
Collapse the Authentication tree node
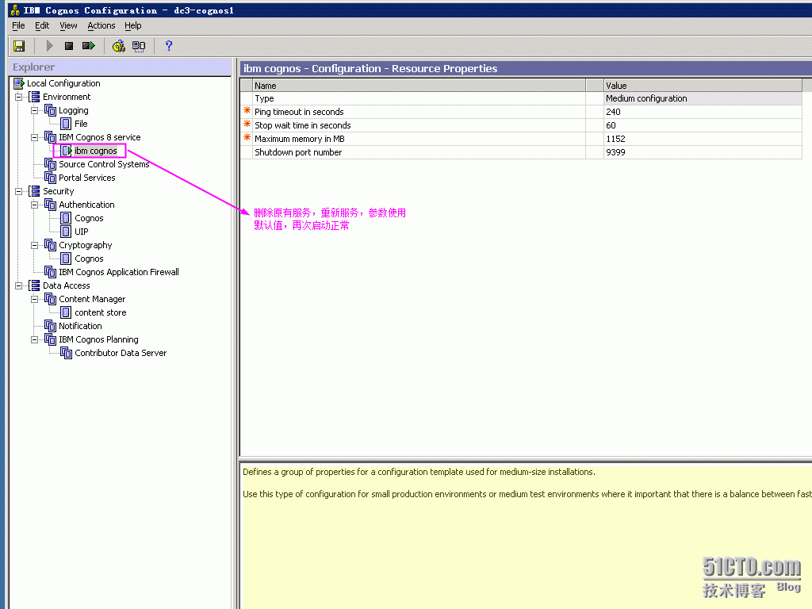(34, 205)
